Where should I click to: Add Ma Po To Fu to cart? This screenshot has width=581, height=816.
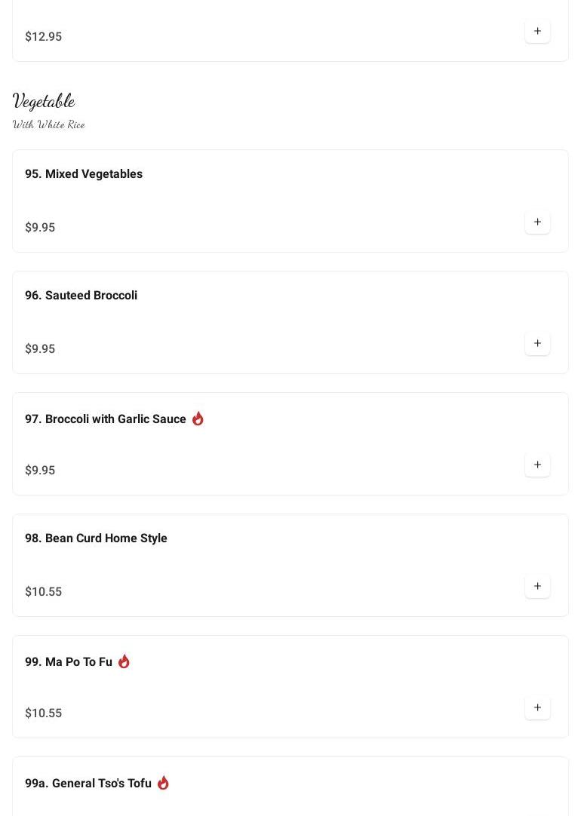(537, 708)
